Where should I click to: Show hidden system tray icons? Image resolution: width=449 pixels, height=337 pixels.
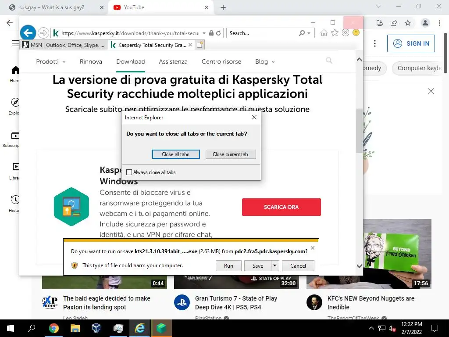[x=371, y=328]
